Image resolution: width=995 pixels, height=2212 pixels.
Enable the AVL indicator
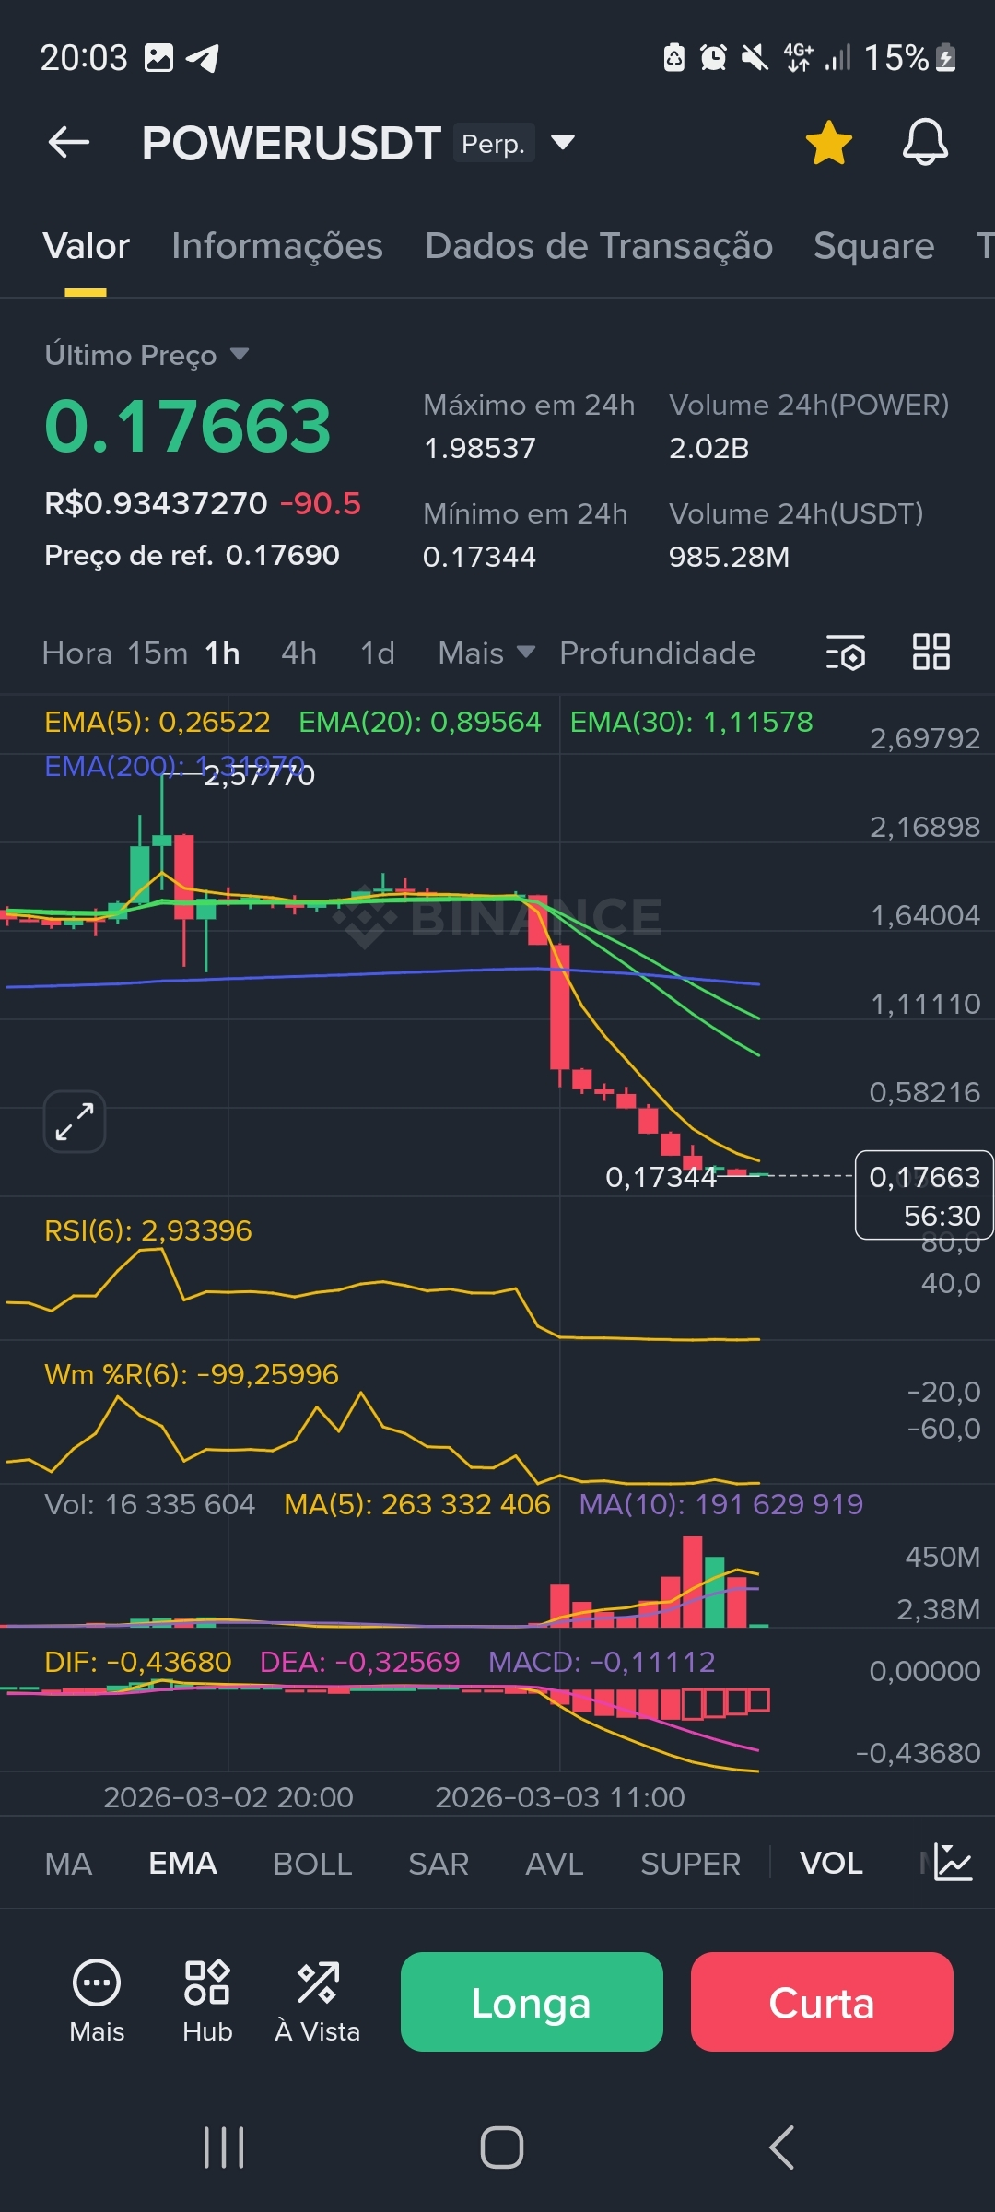click(554, 1864)
